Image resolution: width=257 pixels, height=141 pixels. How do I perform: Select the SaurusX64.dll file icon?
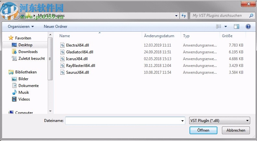(62, 72)
